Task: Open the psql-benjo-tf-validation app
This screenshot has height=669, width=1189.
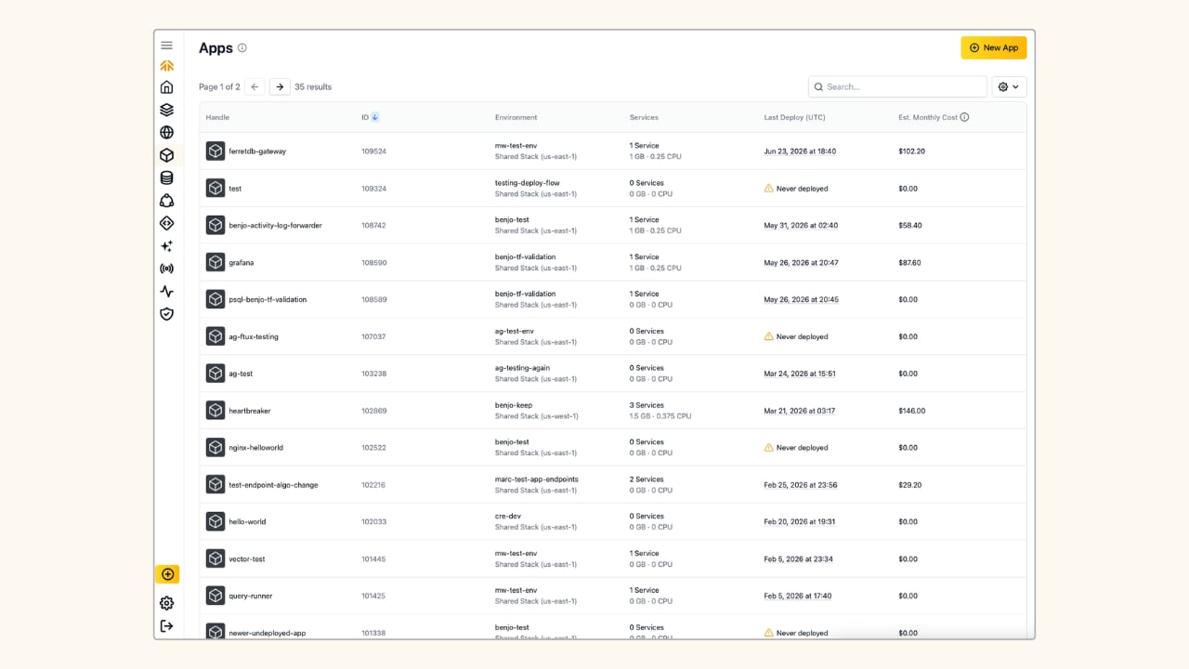Action: (x=268, y=299)
